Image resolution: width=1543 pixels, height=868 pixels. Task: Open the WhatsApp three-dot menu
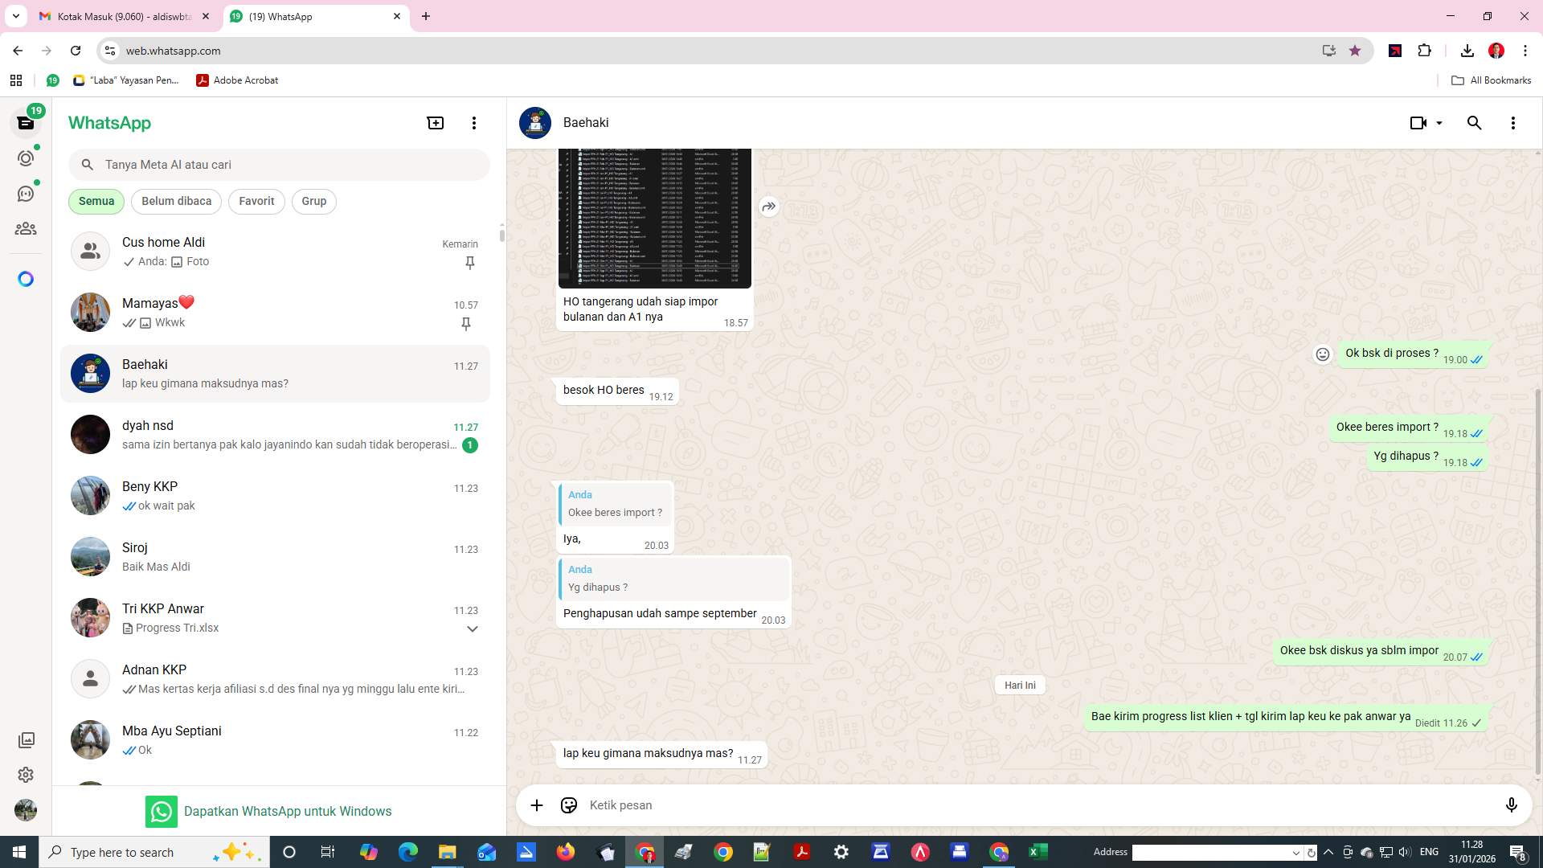tap(474, 123)
